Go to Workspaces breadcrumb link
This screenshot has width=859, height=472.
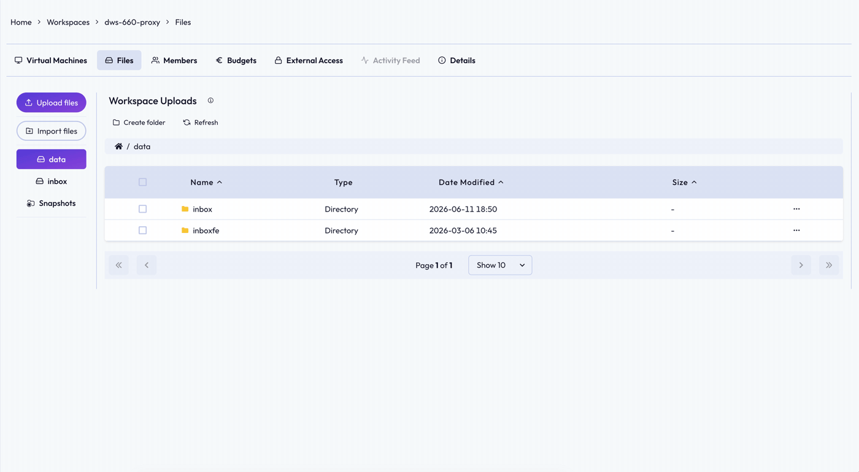point(68,22)
